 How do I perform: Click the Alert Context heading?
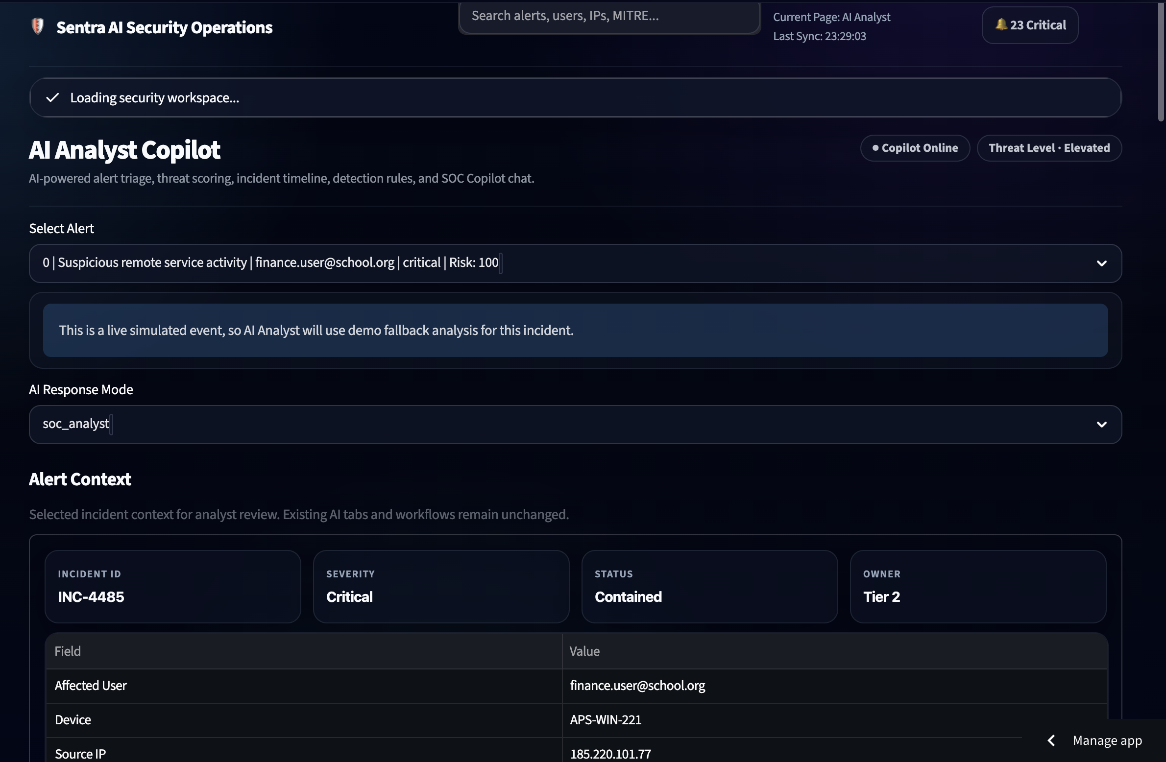point(80,479)
